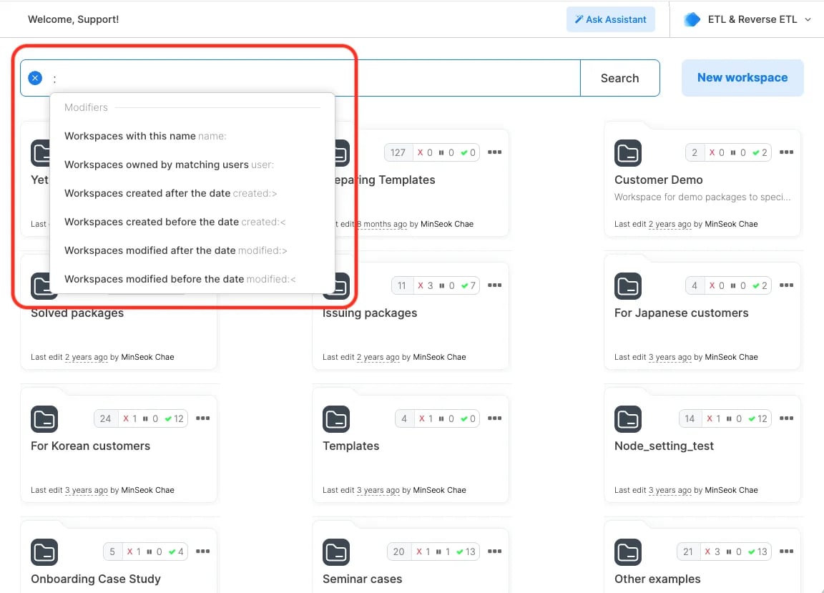The image size is (824, 593).
Task: Choose 'Workspaces created after the date' modifier
Action: coord(192,193)
